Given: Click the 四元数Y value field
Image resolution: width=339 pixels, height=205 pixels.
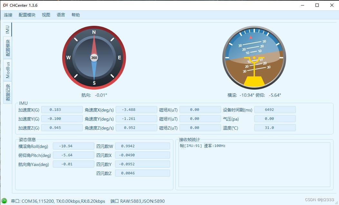Looking at the screenshot, I should tap(142, 164).
